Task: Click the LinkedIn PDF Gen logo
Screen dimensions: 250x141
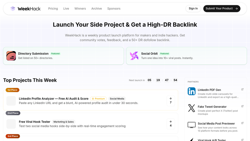Action: tap(191, 91)
